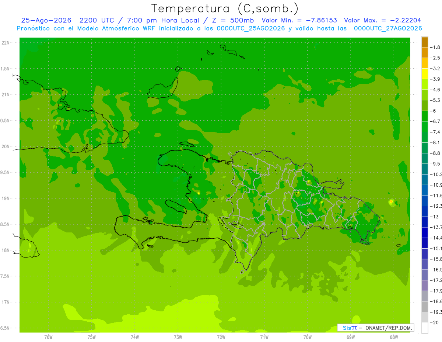Click the -1.8 legend value

coord(435,47)
